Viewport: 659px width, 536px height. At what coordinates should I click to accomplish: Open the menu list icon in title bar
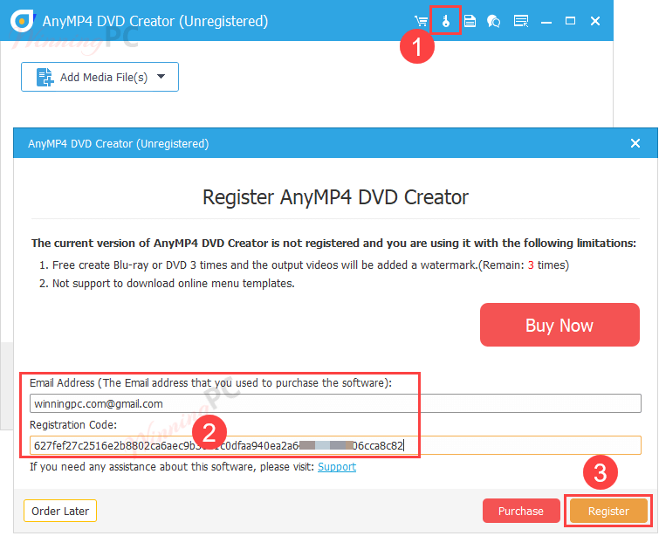point(521,21)
